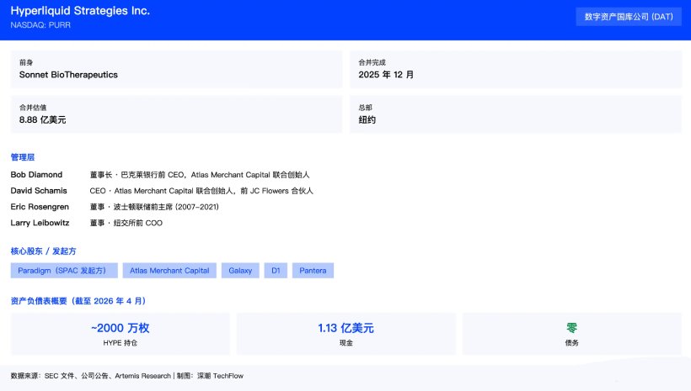Click the 数据来源 footer line
The width and height of the screenshot is (691, 391).
[x=127, y=376]
